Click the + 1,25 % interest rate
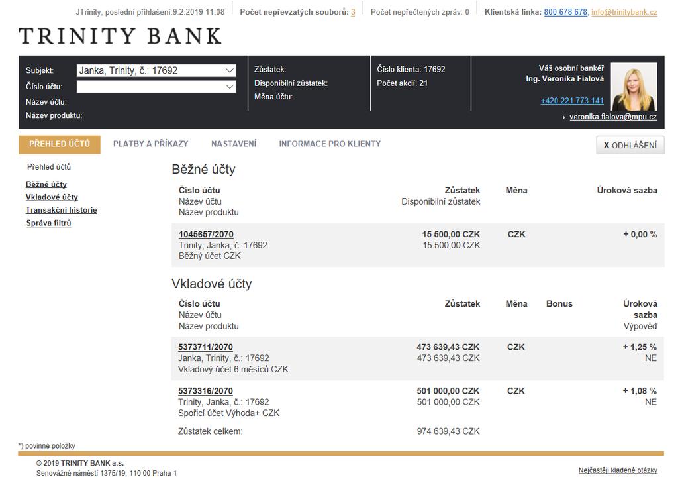Screen dimensions: 678x481 [640, 347]
